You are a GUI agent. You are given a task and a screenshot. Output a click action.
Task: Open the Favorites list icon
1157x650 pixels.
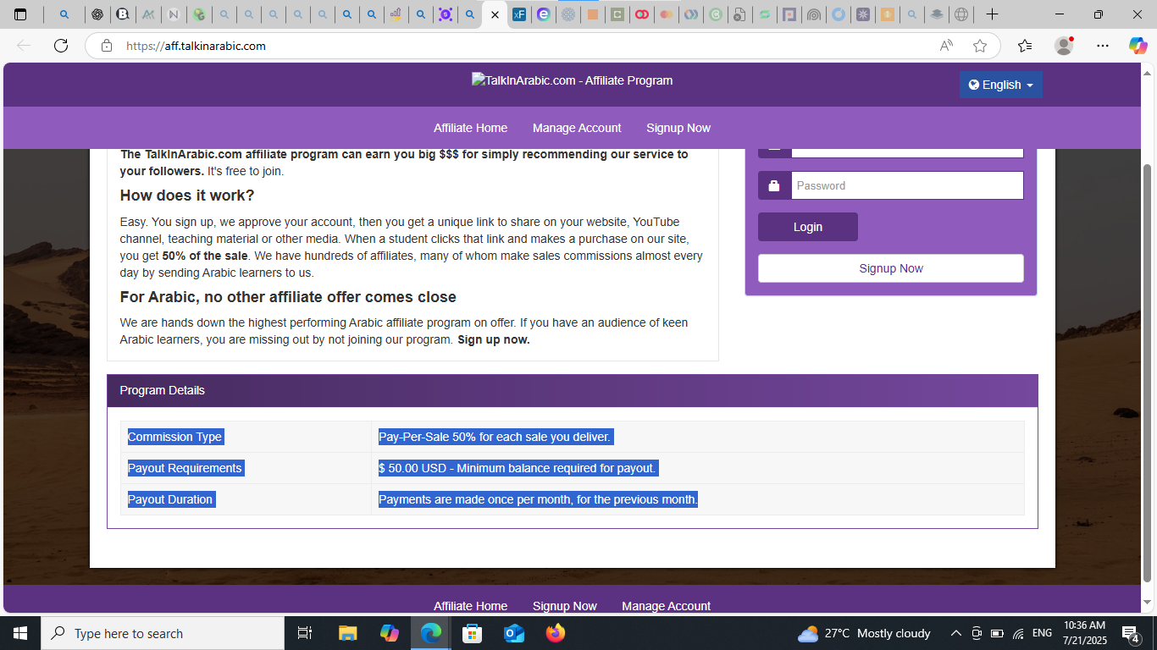1025,46
